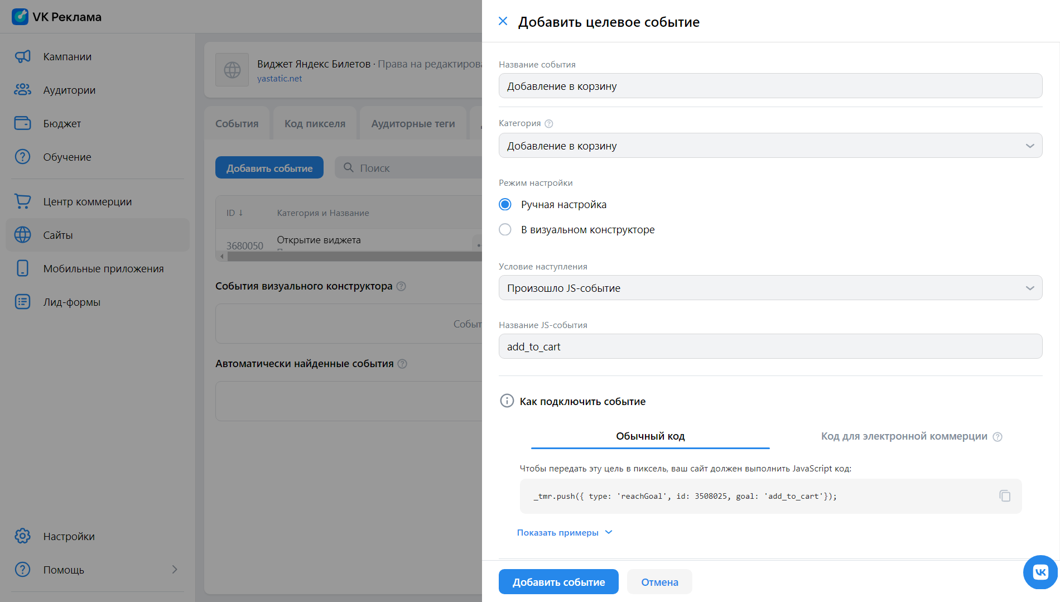
Task: Click the Category help question icon
Action: tap(548, 124)
